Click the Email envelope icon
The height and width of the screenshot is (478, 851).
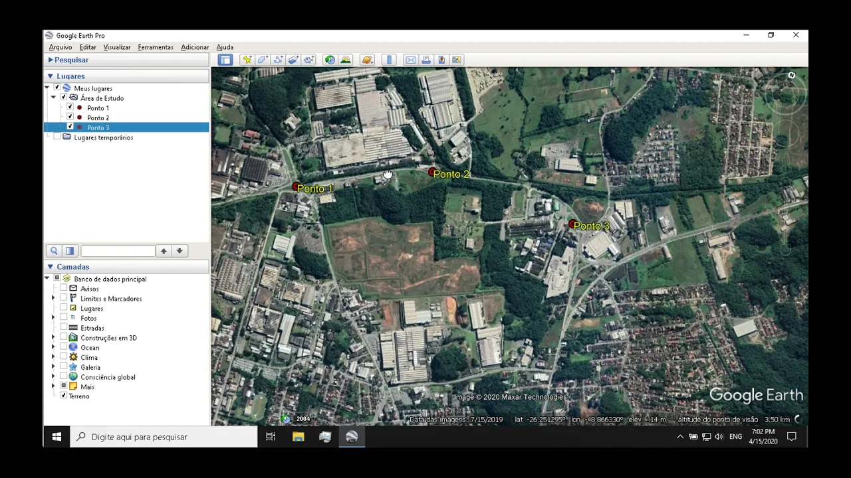tap(411, 60)
